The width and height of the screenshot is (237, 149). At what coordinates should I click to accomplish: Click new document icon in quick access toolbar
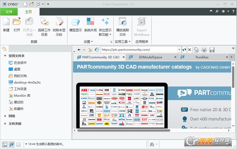coord(25,4)
